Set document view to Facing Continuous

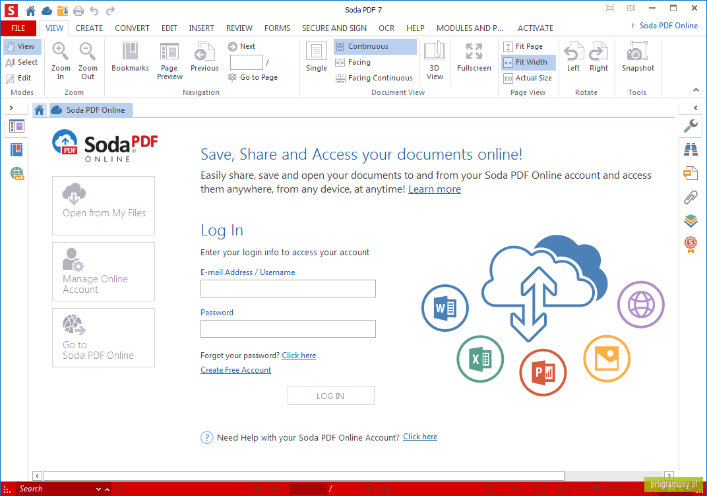374,78
